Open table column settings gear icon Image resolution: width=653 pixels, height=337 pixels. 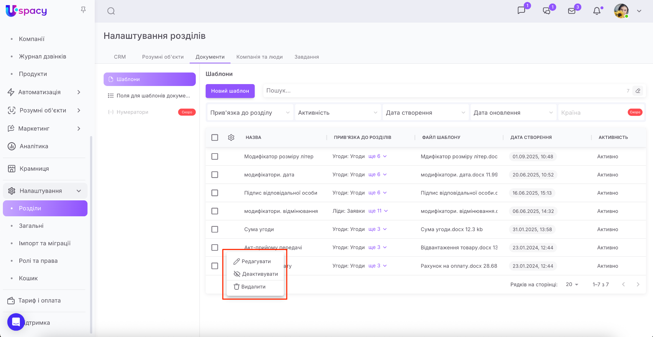(x=231, y=137)
